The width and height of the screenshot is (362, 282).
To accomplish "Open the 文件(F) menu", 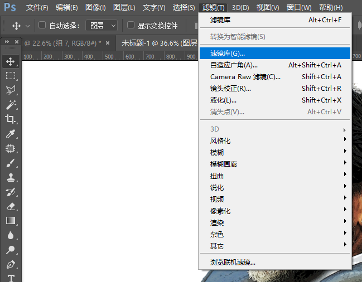I will (x=37, y=8).
